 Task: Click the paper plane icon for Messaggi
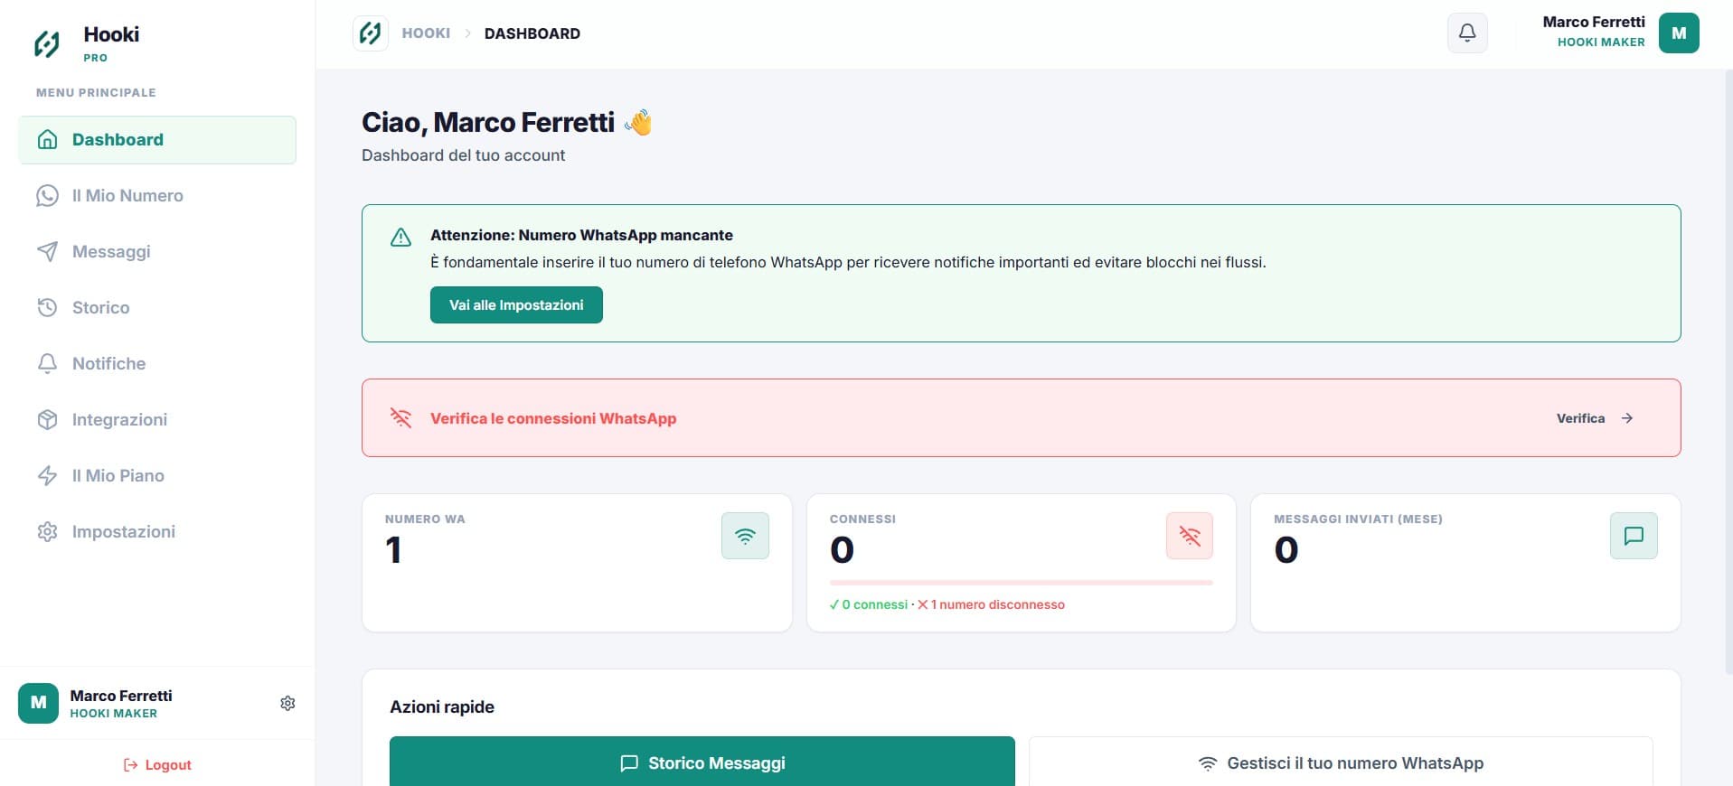coord(48,251)
